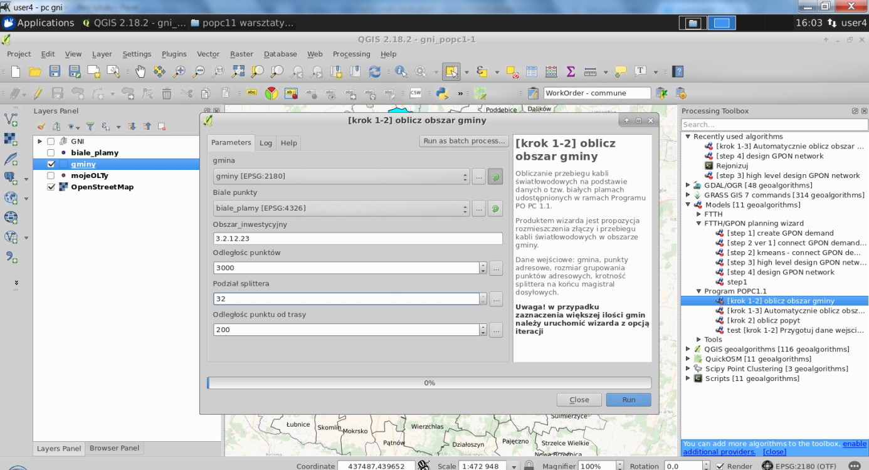
Task: Open the Python console icon
Action: (443, 93)
